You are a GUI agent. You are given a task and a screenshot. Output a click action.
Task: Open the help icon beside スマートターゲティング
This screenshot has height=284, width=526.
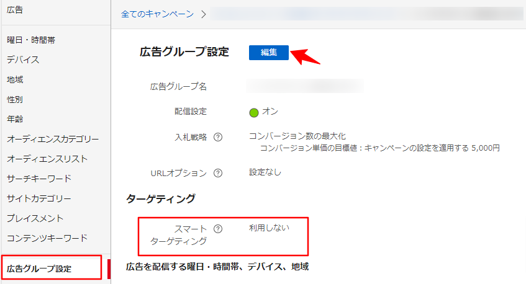[218, 229]
